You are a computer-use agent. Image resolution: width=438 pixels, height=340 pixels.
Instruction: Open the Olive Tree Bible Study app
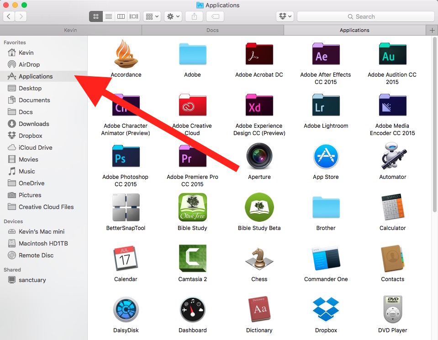point(192,207)
